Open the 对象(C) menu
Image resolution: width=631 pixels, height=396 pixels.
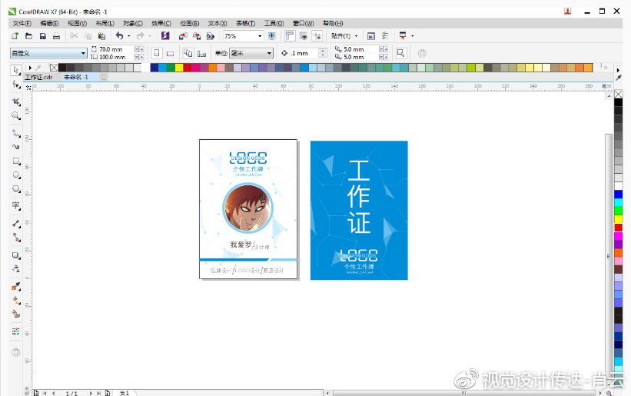[x=133, y=23]
